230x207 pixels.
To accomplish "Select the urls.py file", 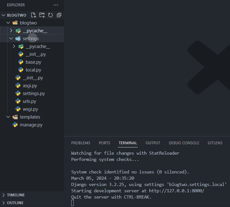I will tap(29, 101).
